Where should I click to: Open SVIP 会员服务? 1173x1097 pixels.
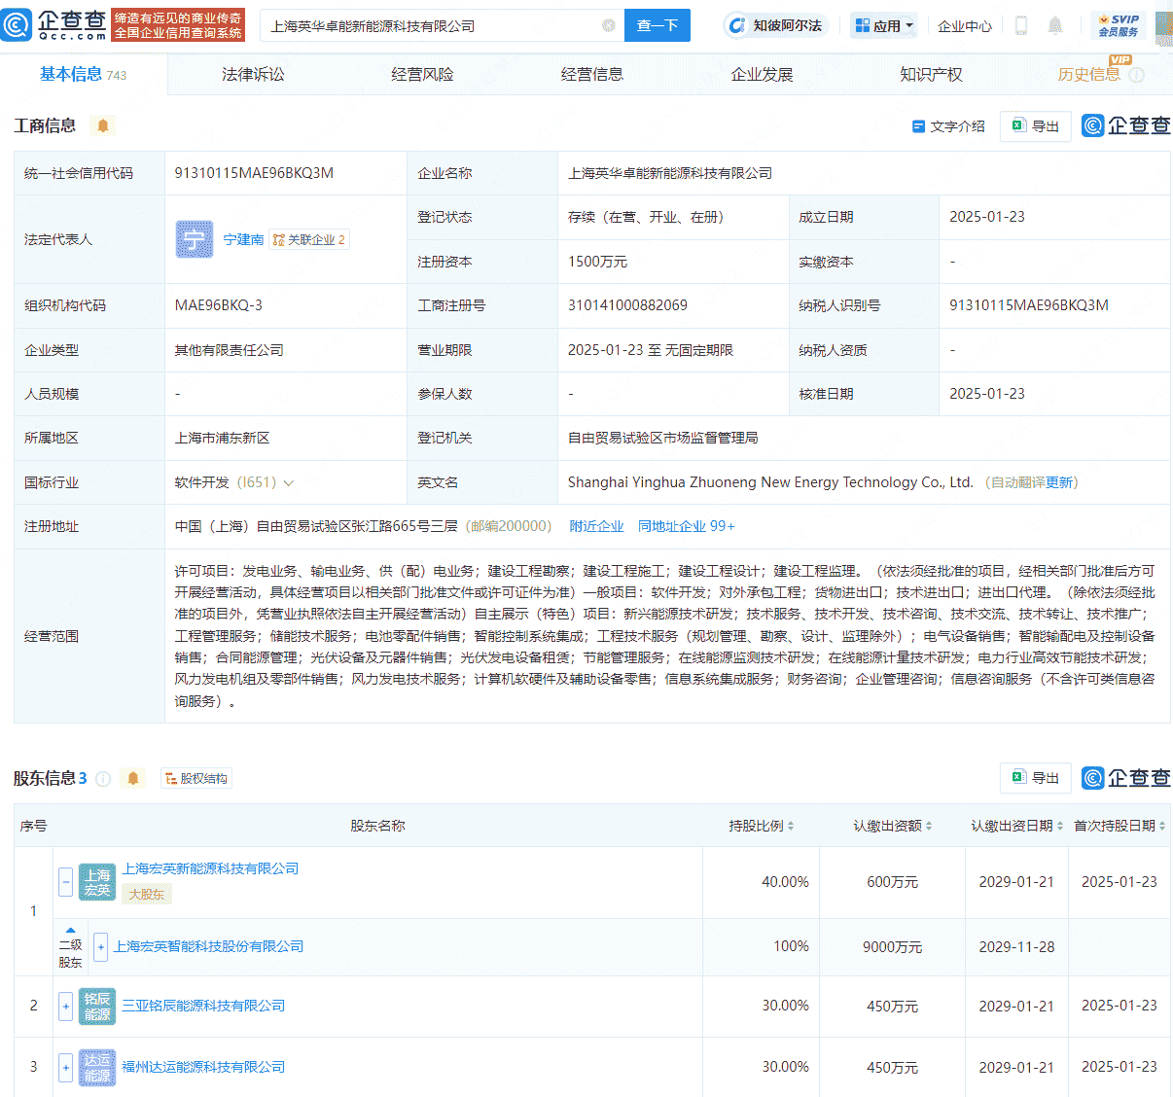pos(1120,24)
